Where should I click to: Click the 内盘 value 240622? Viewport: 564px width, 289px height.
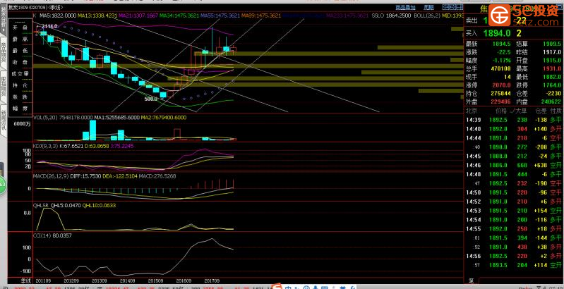[x=550, y=102]
